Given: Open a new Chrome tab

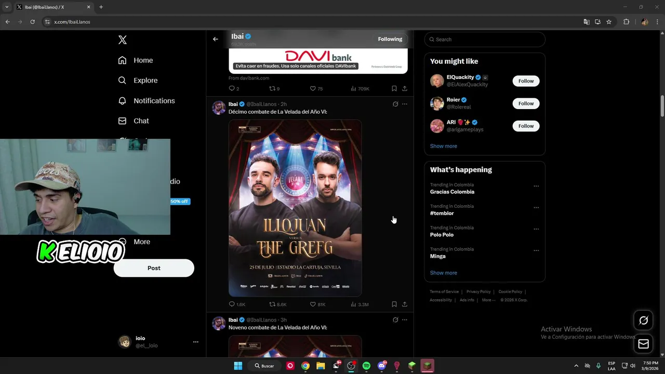Looking at the screenshot, I should [101, 7].
